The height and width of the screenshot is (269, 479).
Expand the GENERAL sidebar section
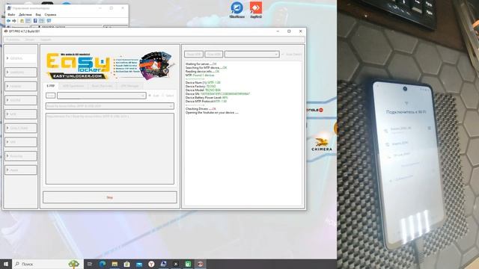tap(20, 58)
